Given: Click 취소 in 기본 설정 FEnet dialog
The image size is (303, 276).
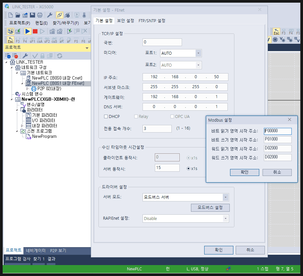Looking at the screenshot, I should click(x=250, y=250).
